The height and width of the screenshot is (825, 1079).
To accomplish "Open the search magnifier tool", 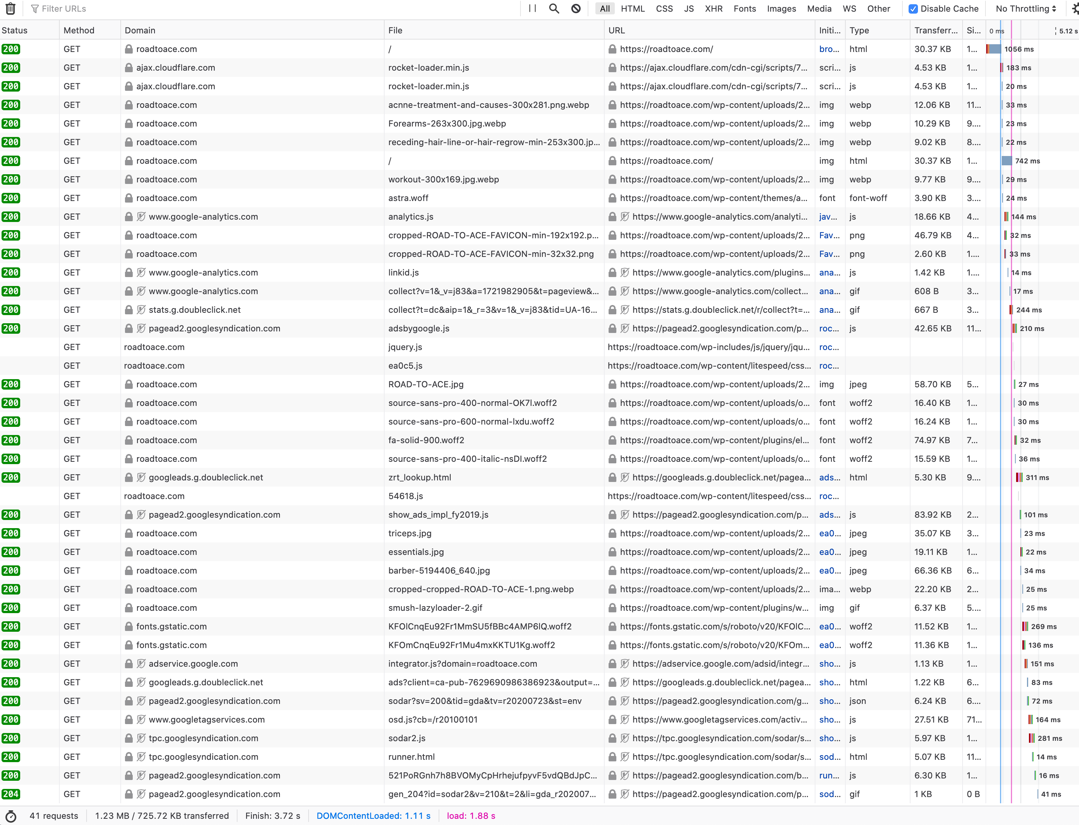I will point(554,9).
